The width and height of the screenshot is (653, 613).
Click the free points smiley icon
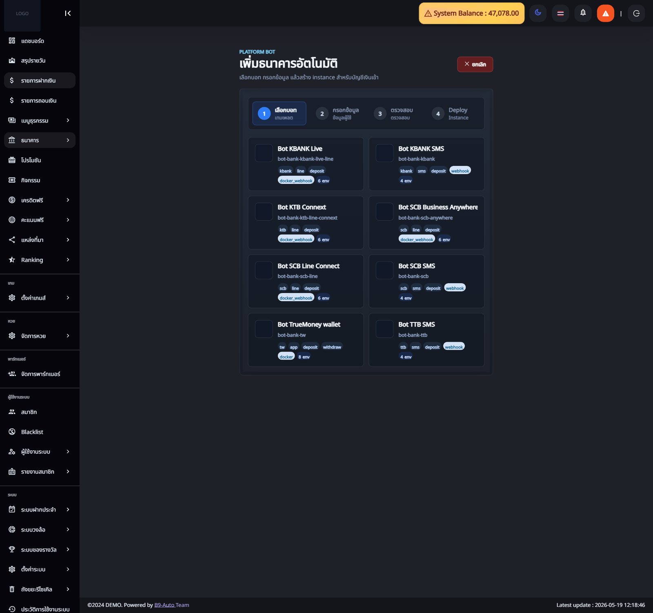[12, 220]
